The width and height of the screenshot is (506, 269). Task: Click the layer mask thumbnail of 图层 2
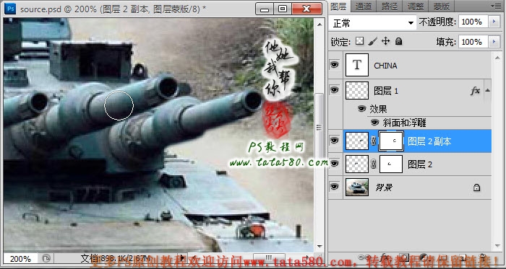(x=391, y=164)
